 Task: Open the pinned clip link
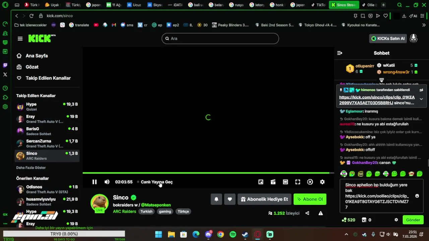coord(377,100)
